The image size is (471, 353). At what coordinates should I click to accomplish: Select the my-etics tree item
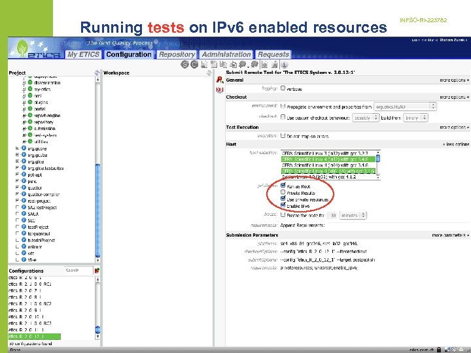(42, 89)
